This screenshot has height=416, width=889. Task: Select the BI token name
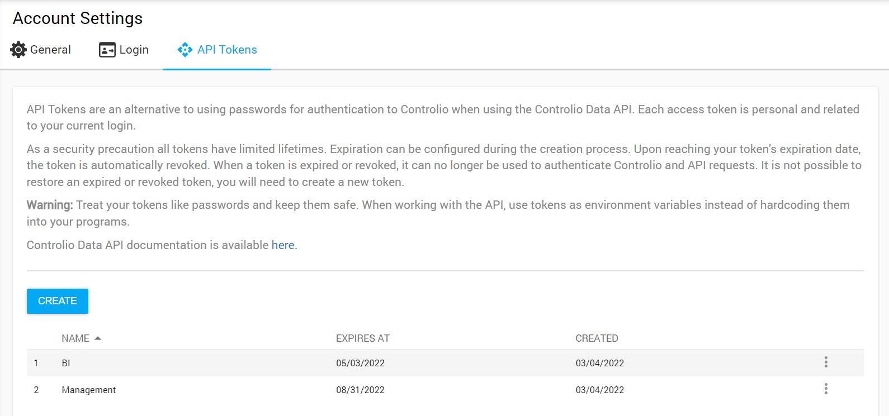[66, 363]
